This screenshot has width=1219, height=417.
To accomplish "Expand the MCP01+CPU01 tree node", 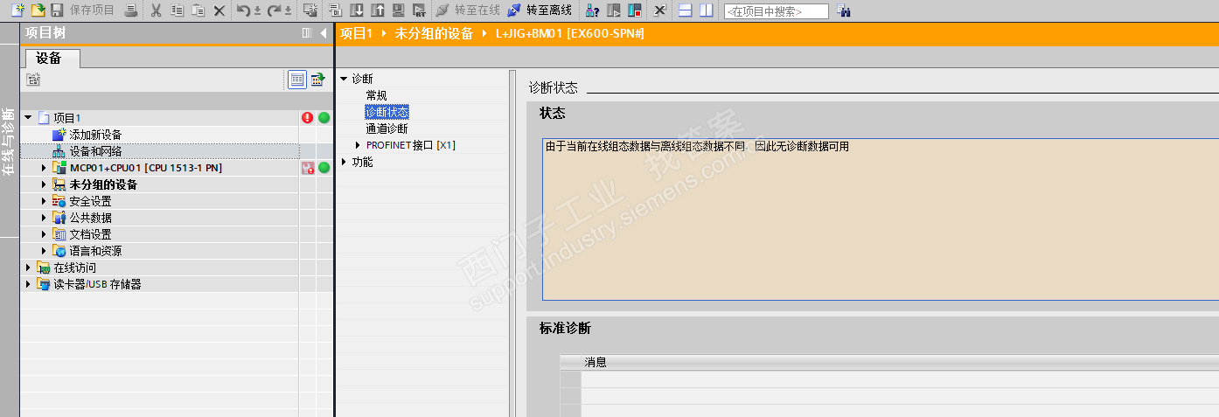I will coord(44,168).
